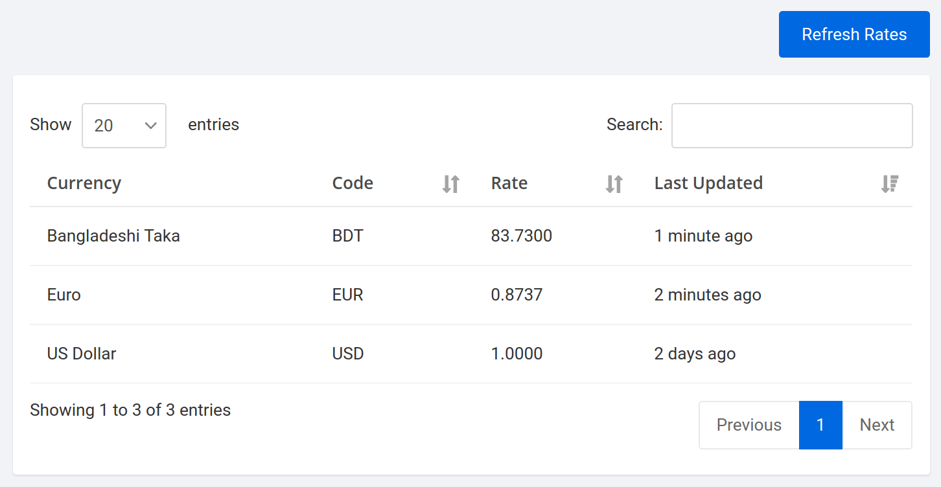Expand the entries-per-page selector showing 20
Viewport: 941px width, 487px height.
point(124,125)
